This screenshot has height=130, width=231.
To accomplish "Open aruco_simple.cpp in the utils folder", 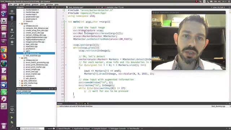I will tap(33, 69).
